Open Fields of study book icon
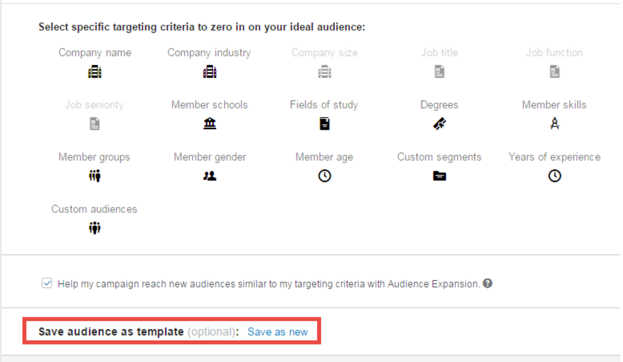The image size is (623, 362). click(x=324, y=124)
